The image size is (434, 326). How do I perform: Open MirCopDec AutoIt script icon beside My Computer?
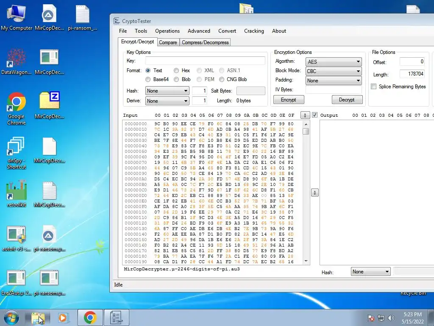[49, 17]
